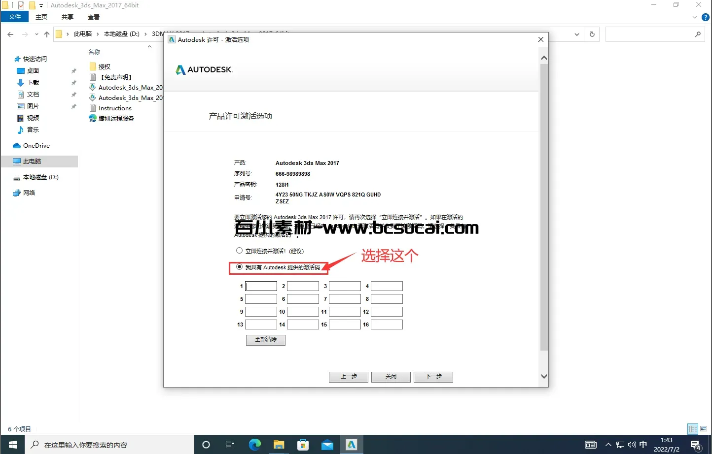Select 本地磁盘 (D:) in navigation pane

(x=40, y=177)
